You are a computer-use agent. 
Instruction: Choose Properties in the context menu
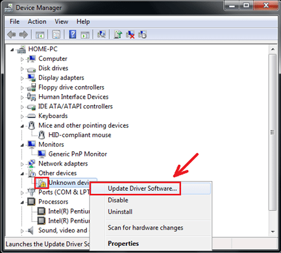[123, 243]
